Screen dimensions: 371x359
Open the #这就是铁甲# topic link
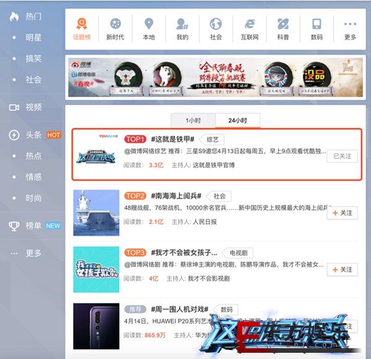coord(173,139)
